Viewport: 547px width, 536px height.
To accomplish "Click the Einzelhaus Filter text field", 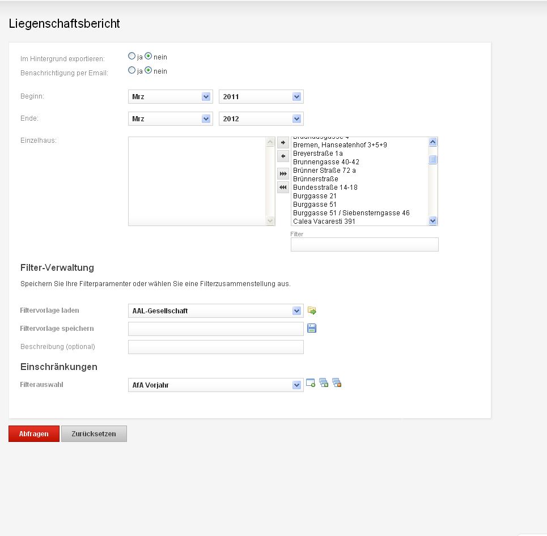I will [364, 244].
